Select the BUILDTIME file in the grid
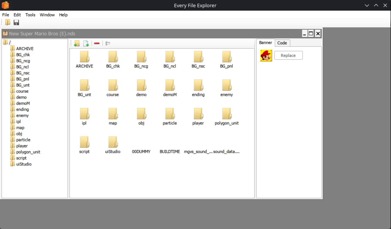 coord(170,151)
